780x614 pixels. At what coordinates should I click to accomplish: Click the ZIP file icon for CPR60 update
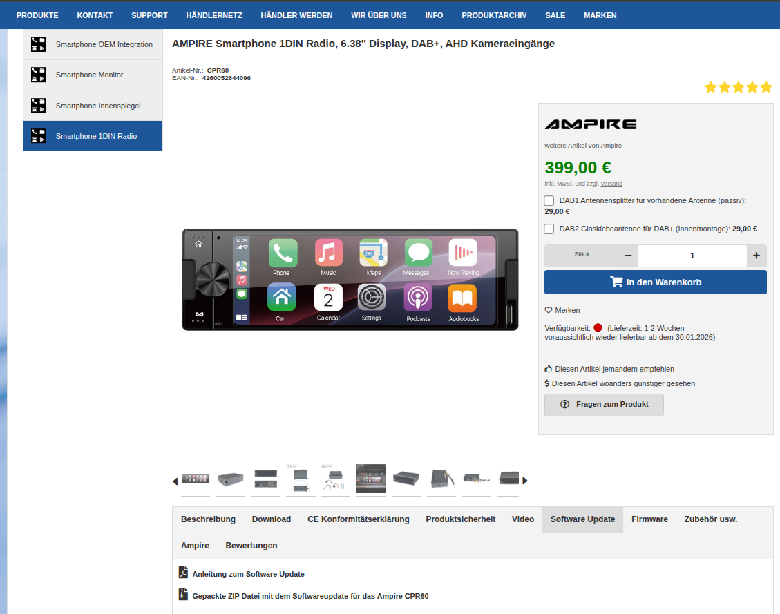coord(183,595)
